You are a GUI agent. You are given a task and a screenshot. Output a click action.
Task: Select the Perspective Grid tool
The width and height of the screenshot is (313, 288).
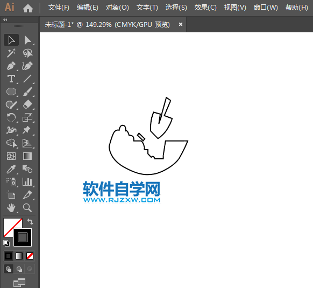[27, 143]
